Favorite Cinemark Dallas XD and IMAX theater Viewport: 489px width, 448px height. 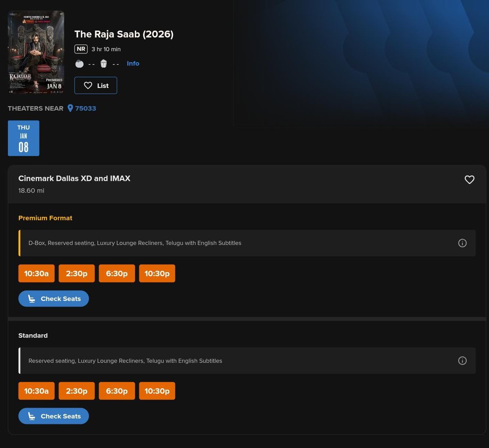coord(469,180)
